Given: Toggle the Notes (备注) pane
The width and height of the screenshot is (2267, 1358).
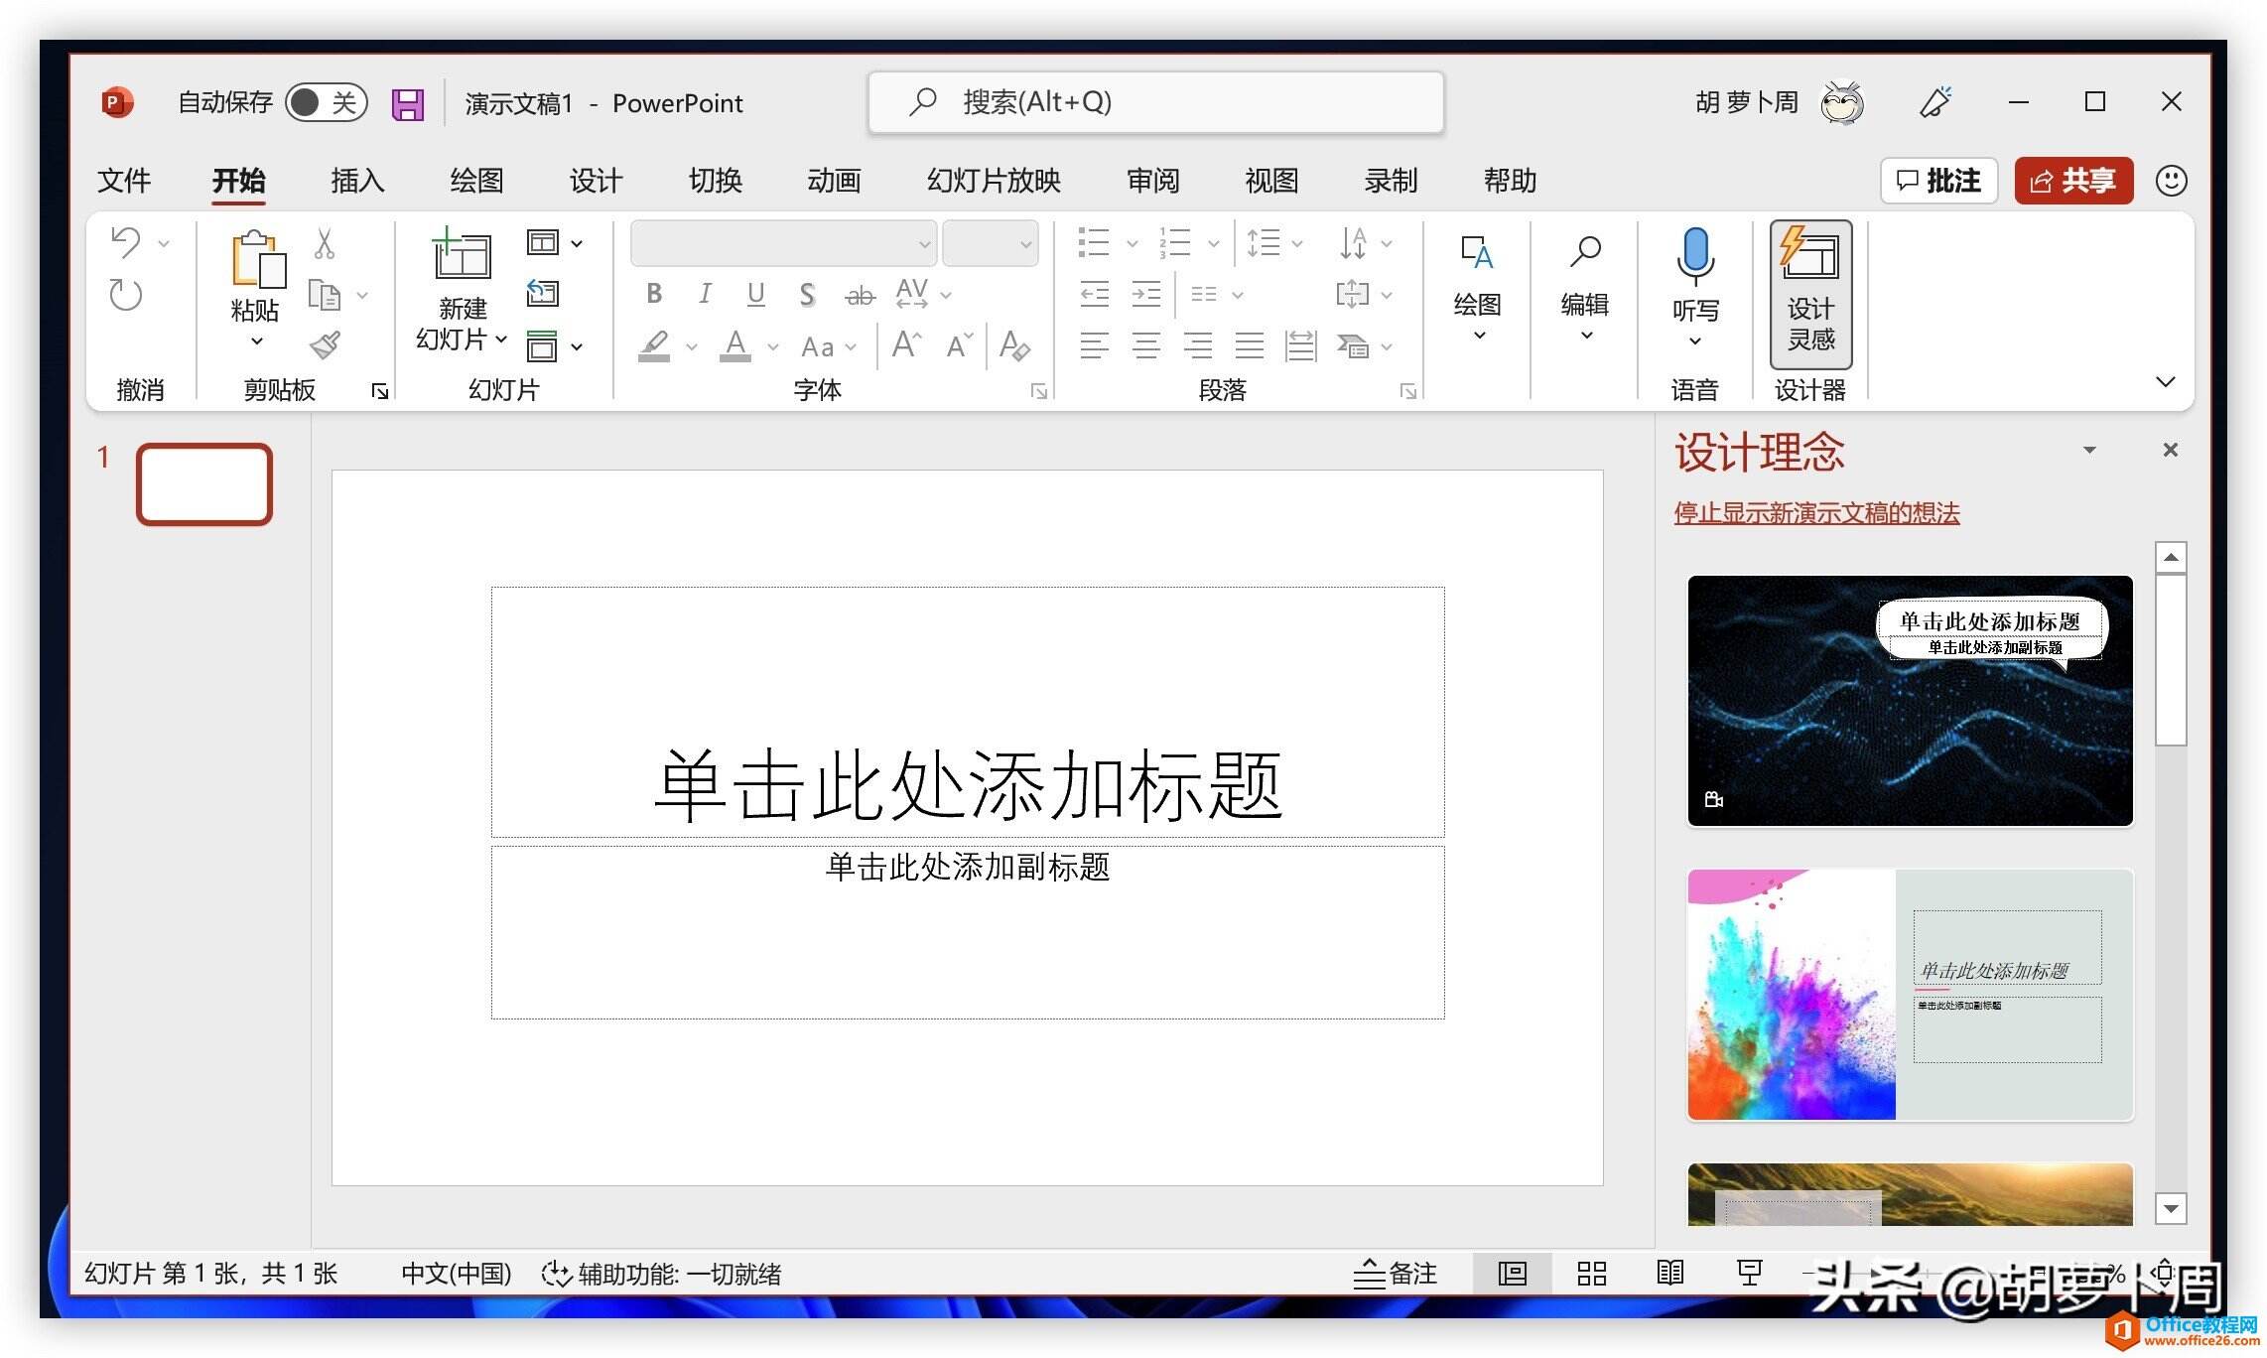Looking at the screenshot, I should 1396,1274.
